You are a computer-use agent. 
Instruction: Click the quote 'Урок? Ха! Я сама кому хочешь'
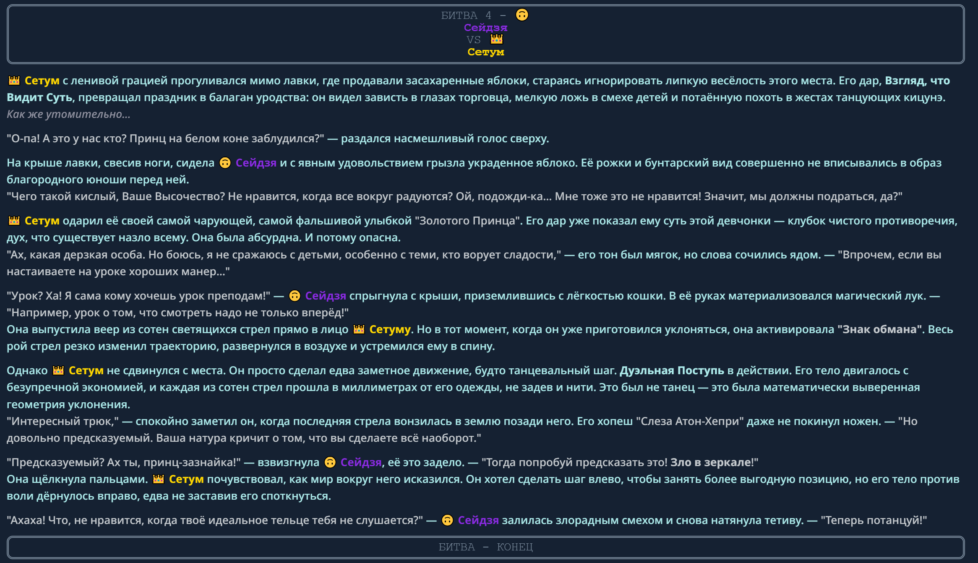coord(138,296)
